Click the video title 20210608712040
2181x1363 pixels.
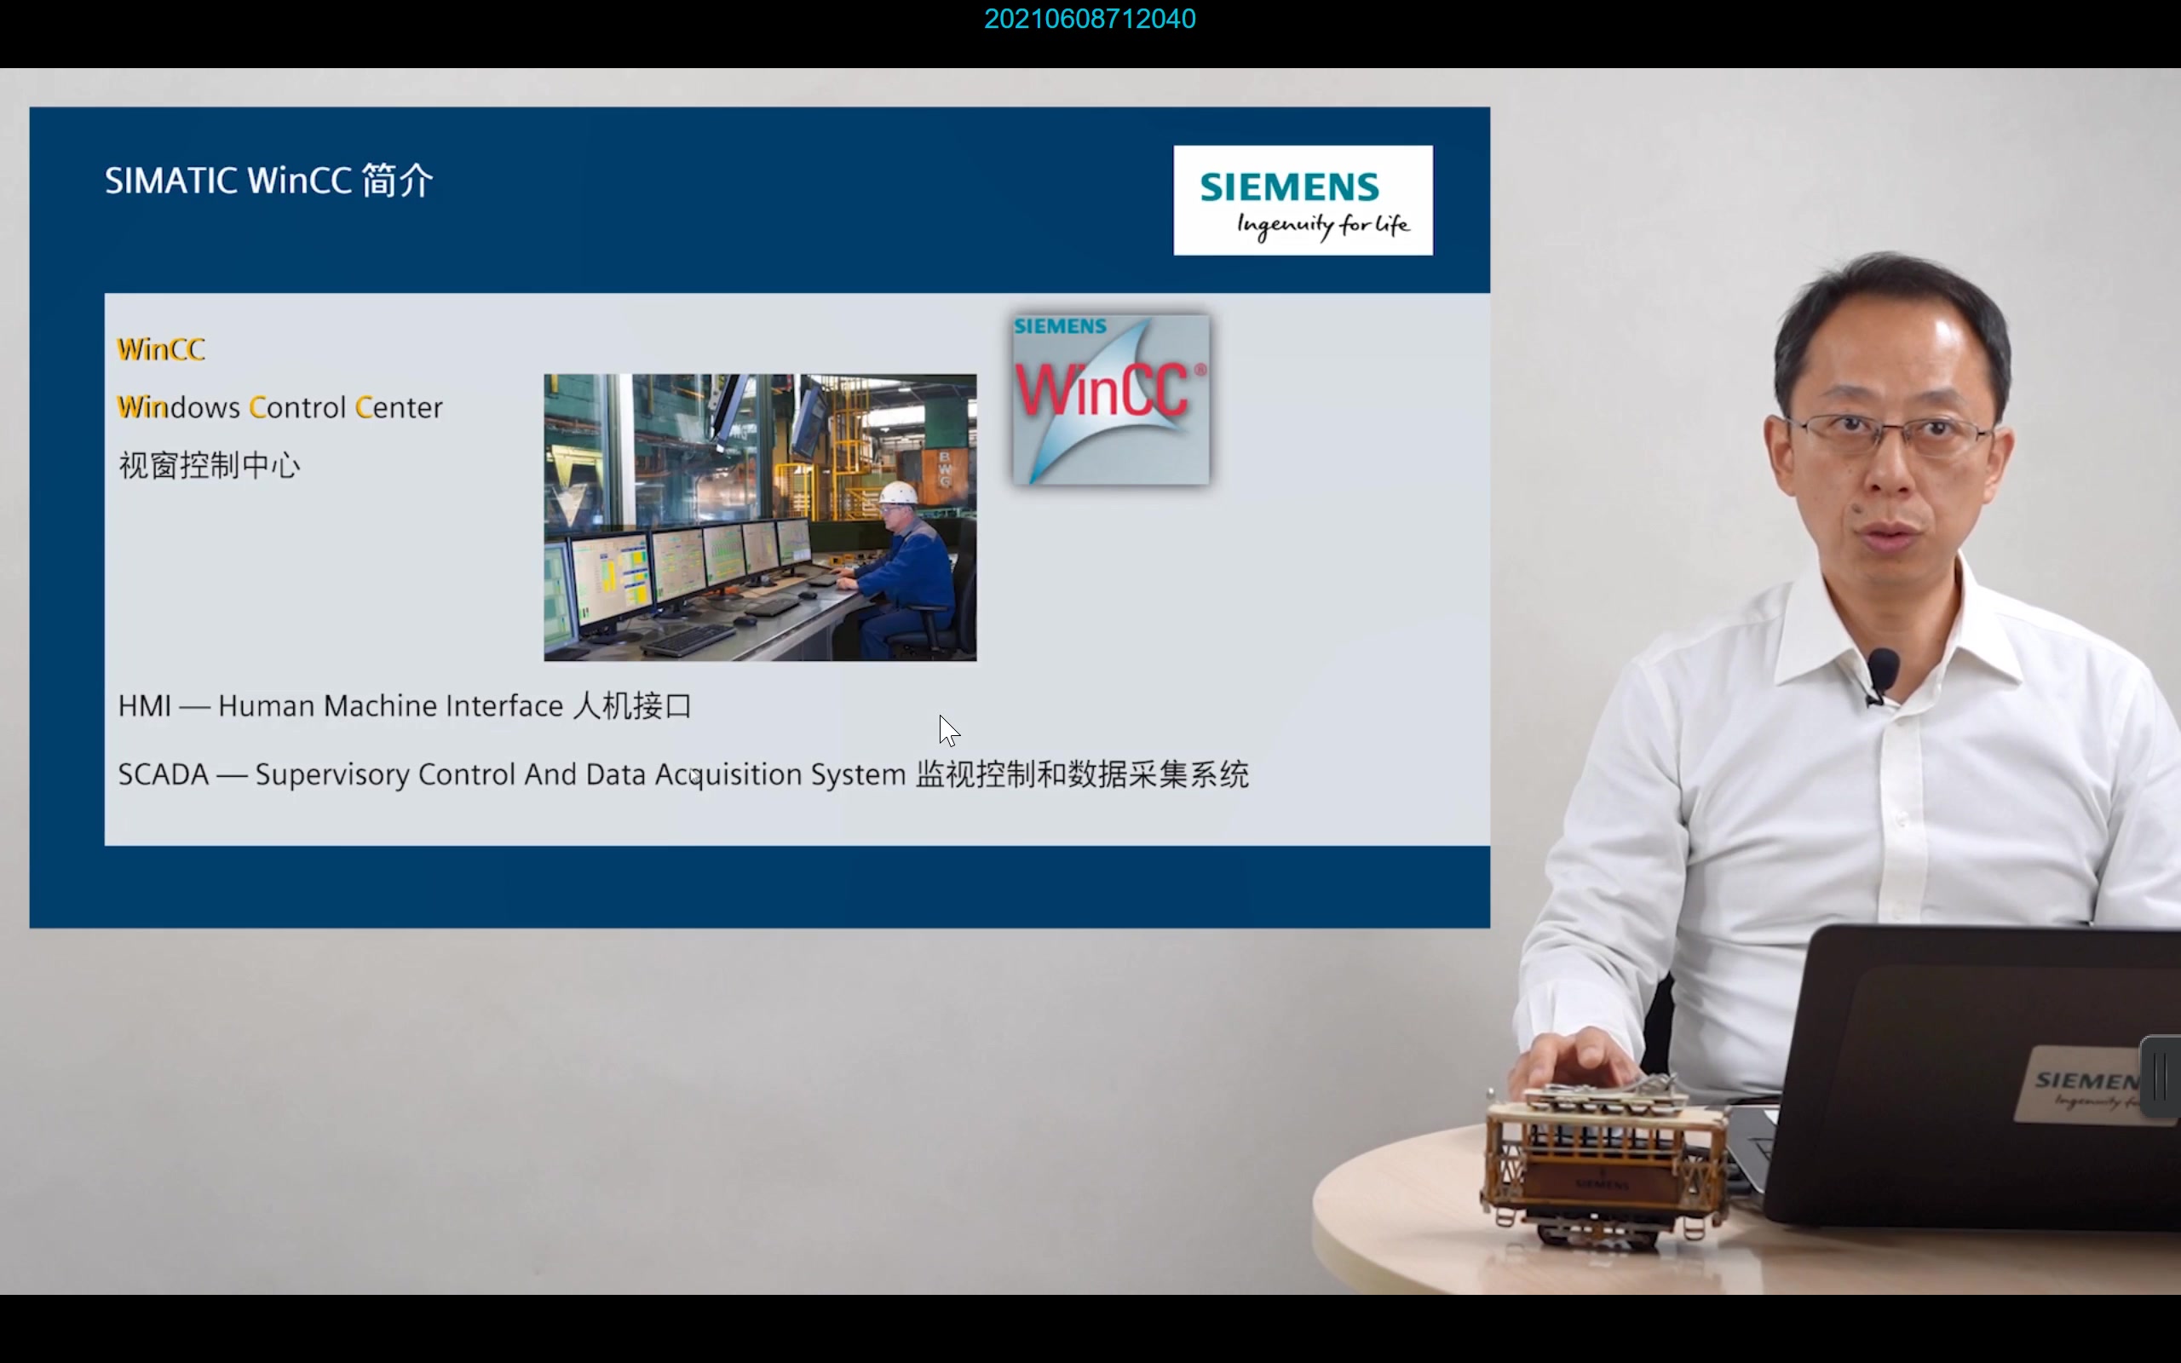tap(1089, 19)
